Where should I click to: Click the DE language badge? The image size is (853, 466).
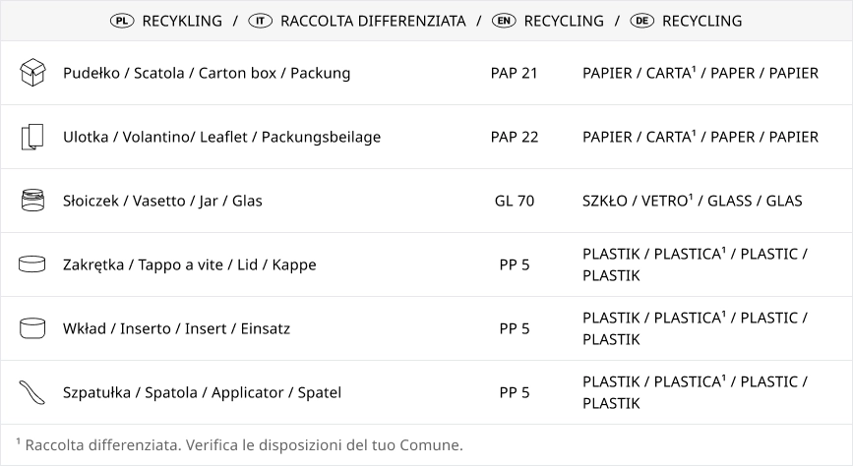tap(641, 21)
